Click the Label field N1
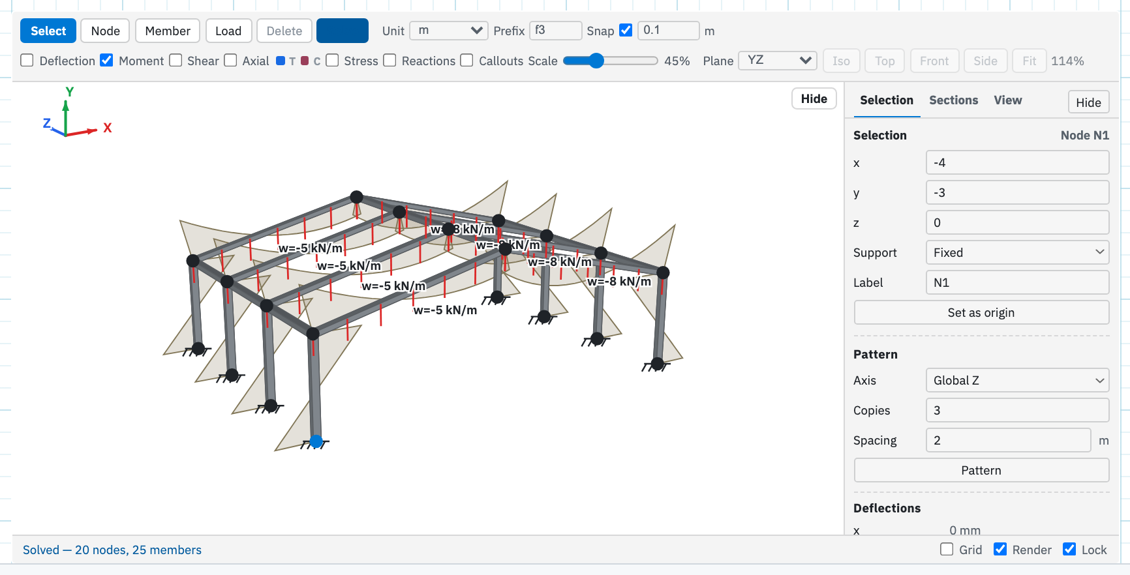1130x575 pixels. coord(1017,282)
